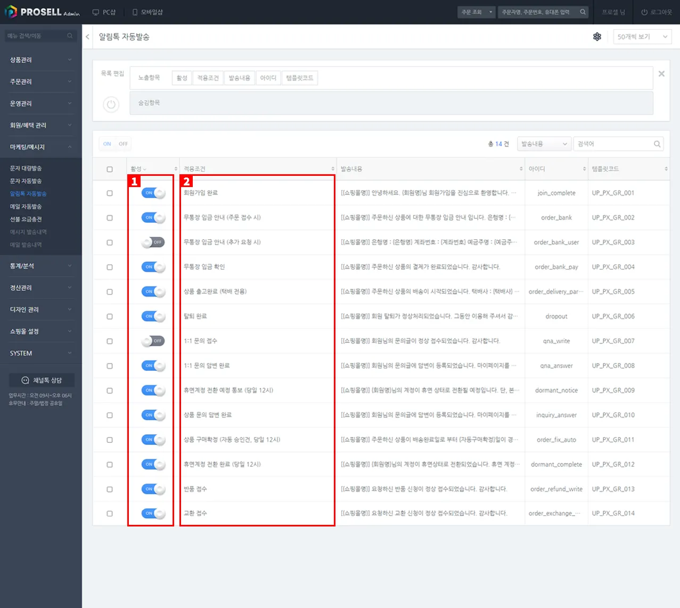The image size is (680, 608).
Task: Toggle the 교환 접수 switch
Action: 153,514
